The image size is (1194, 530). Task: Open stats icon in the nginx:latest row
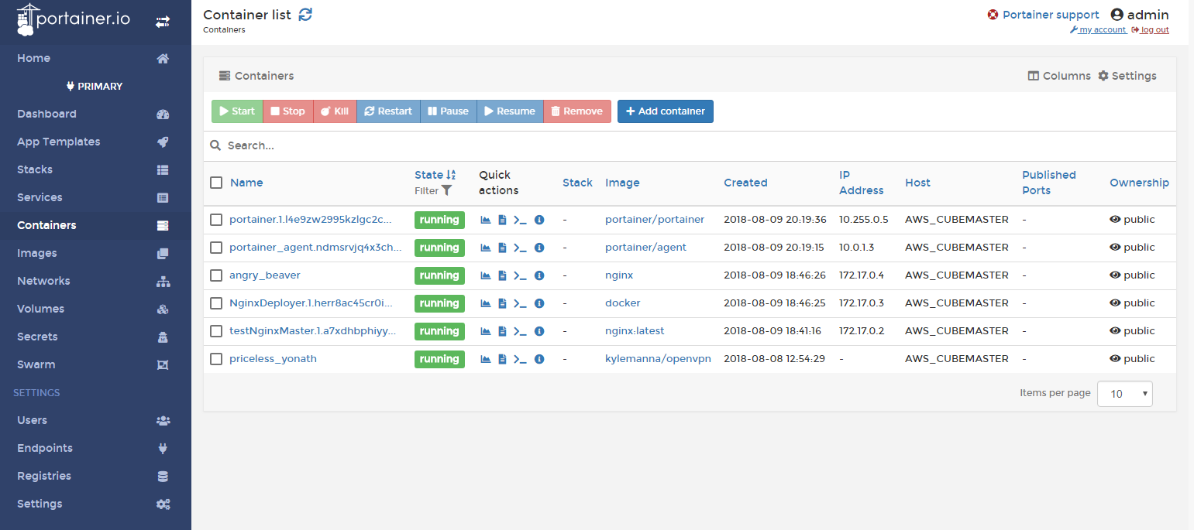tap(486, 331)
